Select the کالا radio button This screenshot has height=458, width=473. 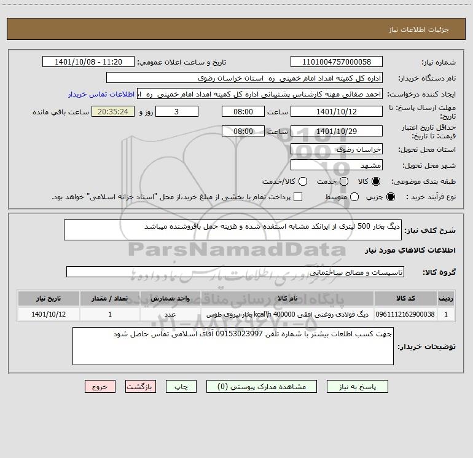click(376, 181)
